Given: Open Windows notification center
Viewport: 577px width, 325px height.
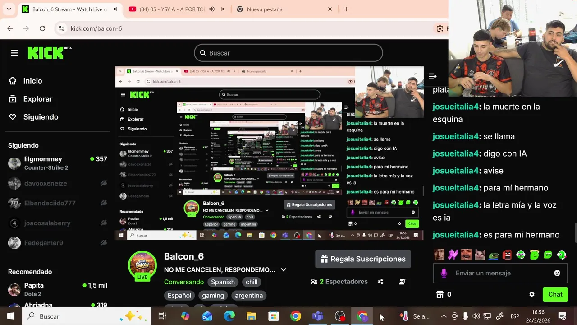Looking at the screenshot, I should [x=562, y=316].
